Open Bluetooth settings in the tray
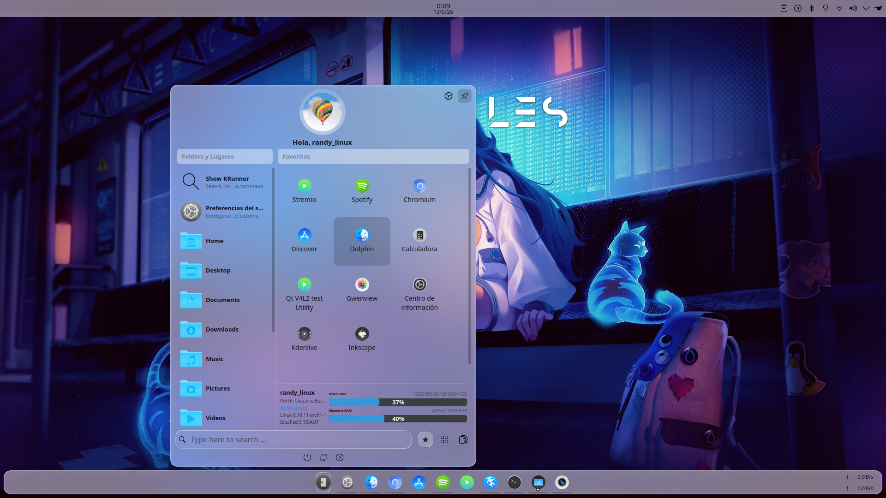Image resolution: width=886 pixels, height=498 pixels. pos(812,8)
